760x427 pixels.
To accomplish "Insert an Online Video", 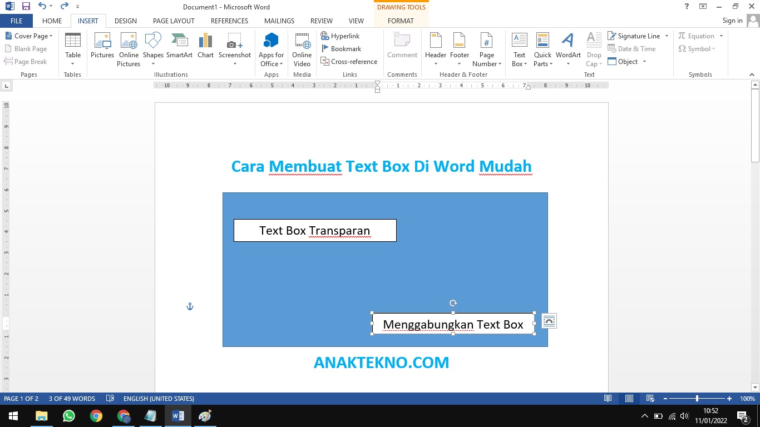I will click(302, 49).
